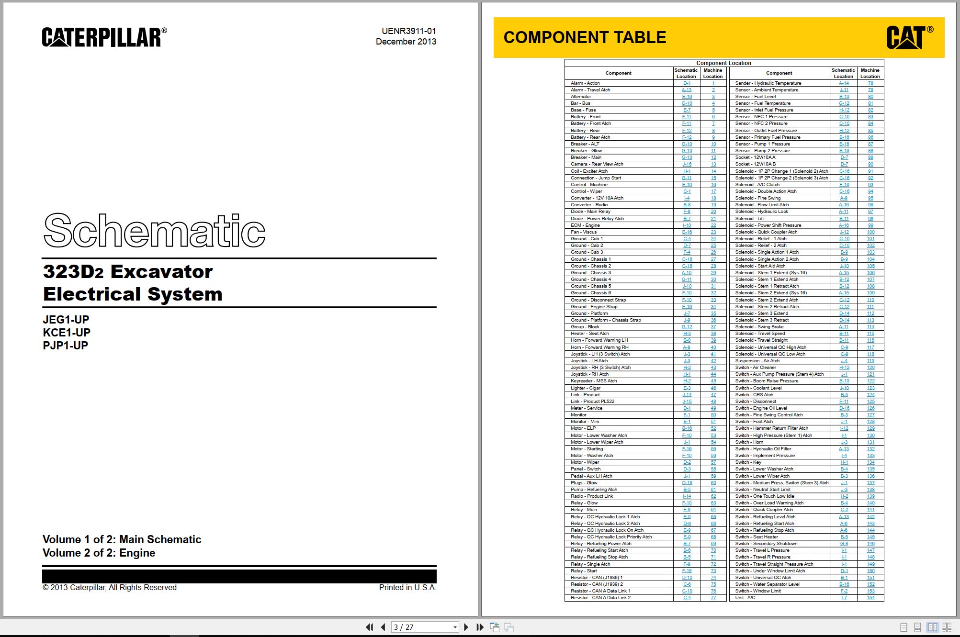Go to the first page
This screenshot has height=637, width=960.
369,627
